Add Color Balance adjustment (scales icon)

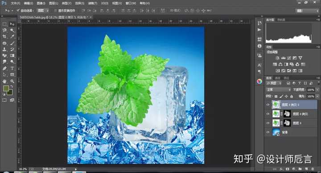pyautogui.click(x=280, y=64)
